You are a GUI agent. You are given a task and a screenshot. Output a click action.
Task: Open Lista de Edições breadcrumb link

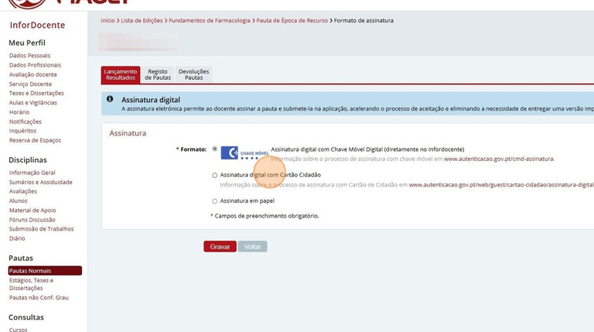pyautogui.click(x=142, y=20)
